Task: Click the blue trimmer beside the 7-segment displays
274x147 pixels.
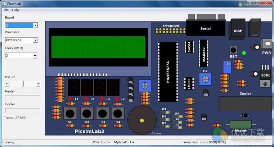Action: click(145, 86)
